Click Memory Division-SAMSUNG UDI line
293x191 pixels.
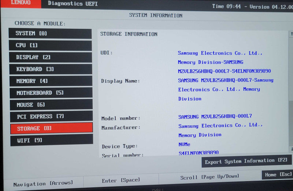[x=211, y=62]
